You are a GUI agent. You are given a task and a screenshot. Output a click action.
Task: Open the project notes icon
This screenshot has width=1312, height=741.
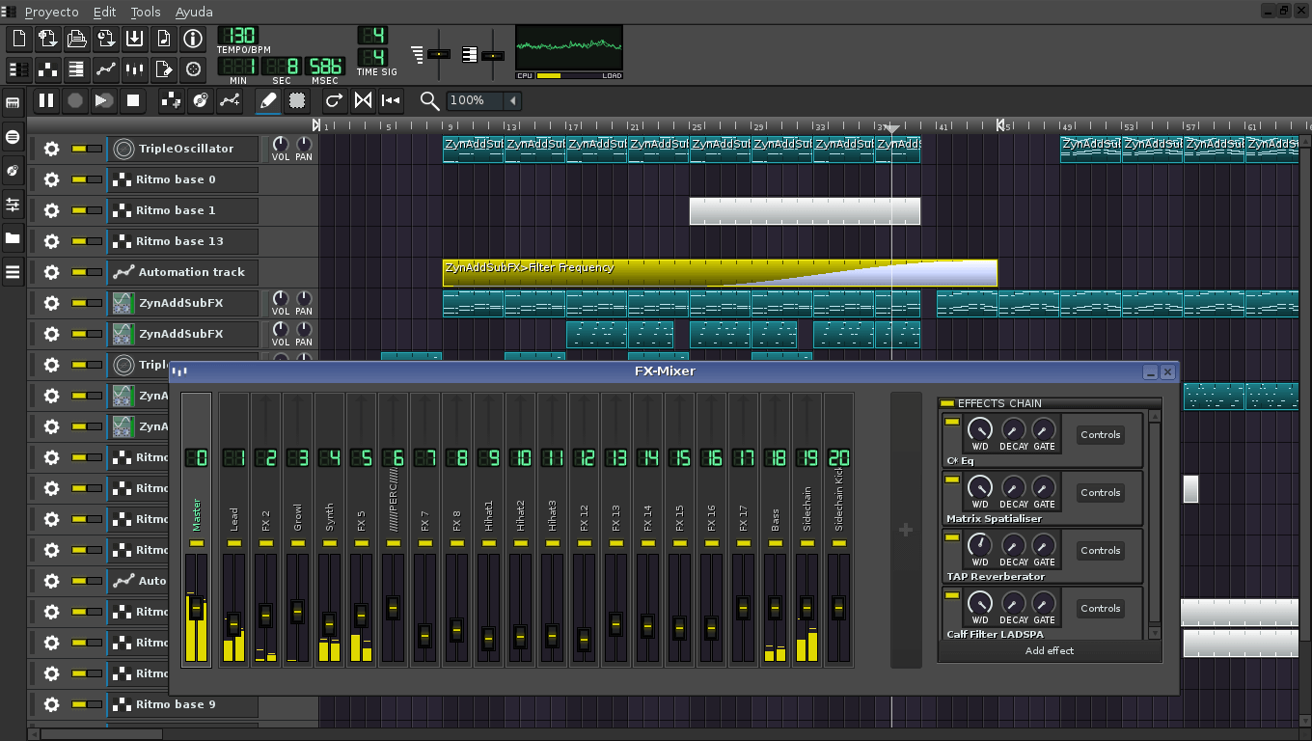164,69
